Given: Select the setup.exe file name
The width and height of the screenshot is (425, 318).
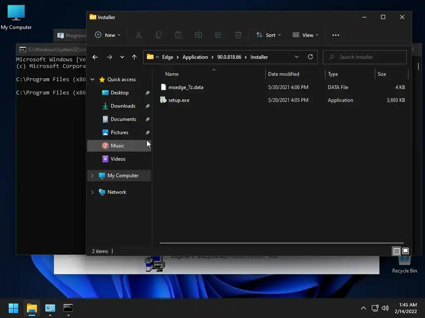Looking at the screenshot, I should pos(179,100).
